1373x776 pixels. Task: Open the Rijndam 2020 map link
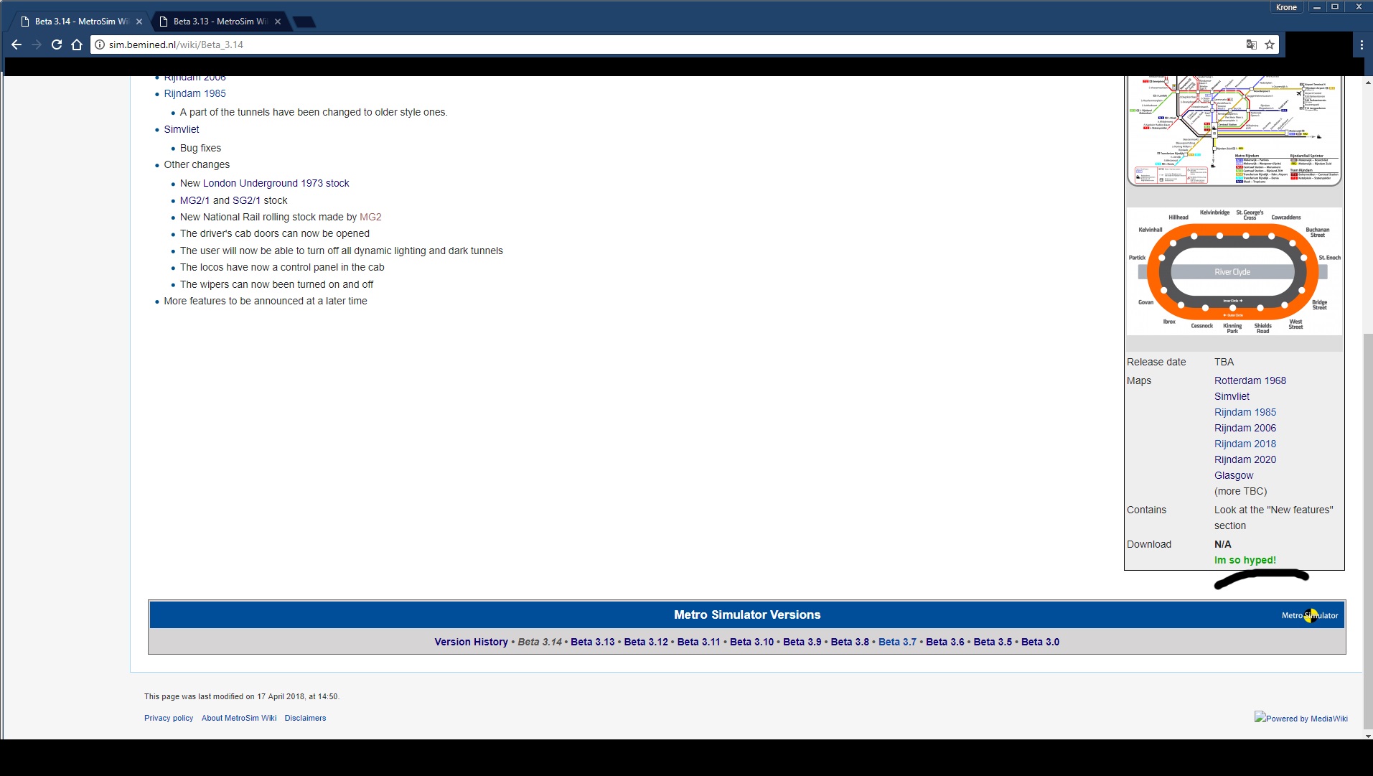1245,459
